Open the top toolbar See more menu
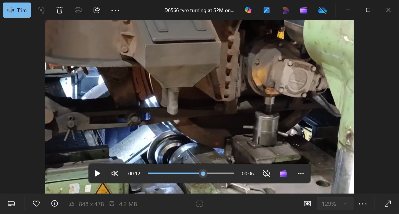This screenshot has width=399, height=214. click(115, 10)
